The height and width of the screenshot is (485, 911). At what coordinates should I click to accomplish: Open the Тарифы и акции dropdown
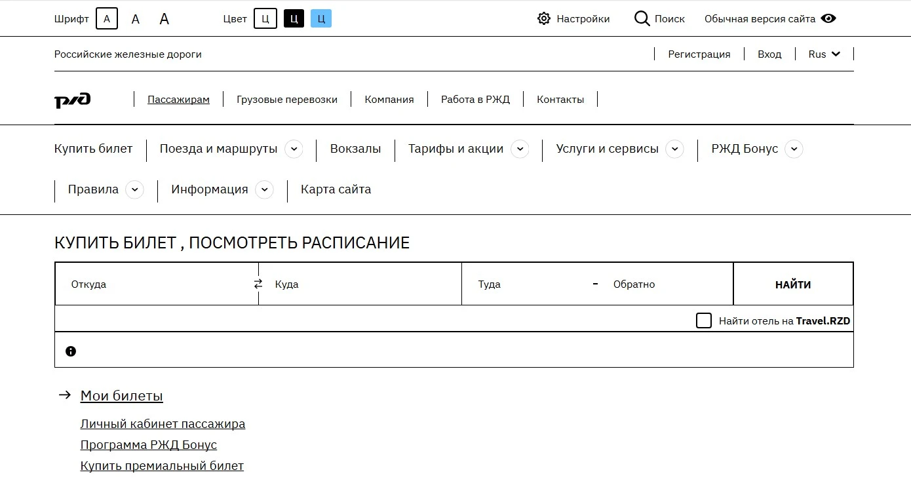[520, 149]
